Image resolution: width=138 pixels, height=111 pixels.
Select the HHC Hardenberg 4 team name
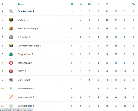tap(28, 29)
